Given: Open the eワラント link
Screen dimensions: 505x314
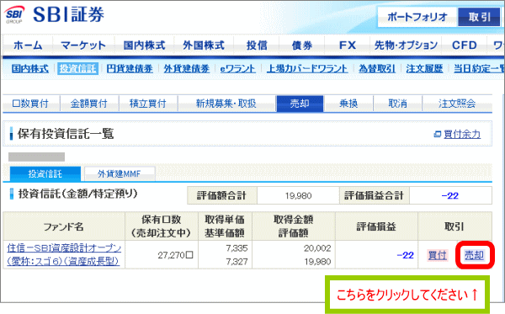Looking at the screenshot, I should [x=237, y=68].
